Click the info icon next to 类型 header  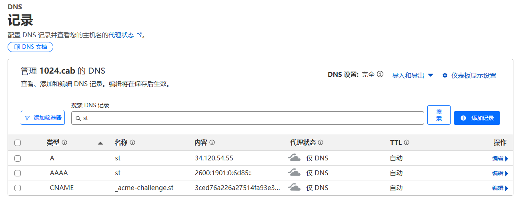point(64,142)
